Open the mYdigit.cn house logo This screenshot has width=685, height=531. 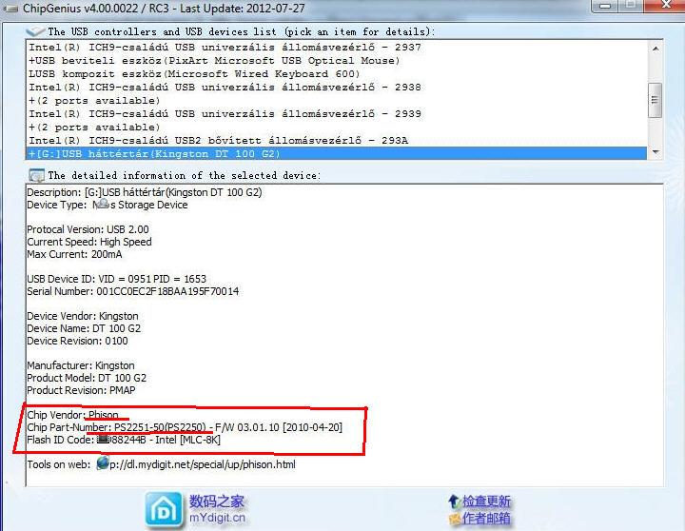point(164,510)
